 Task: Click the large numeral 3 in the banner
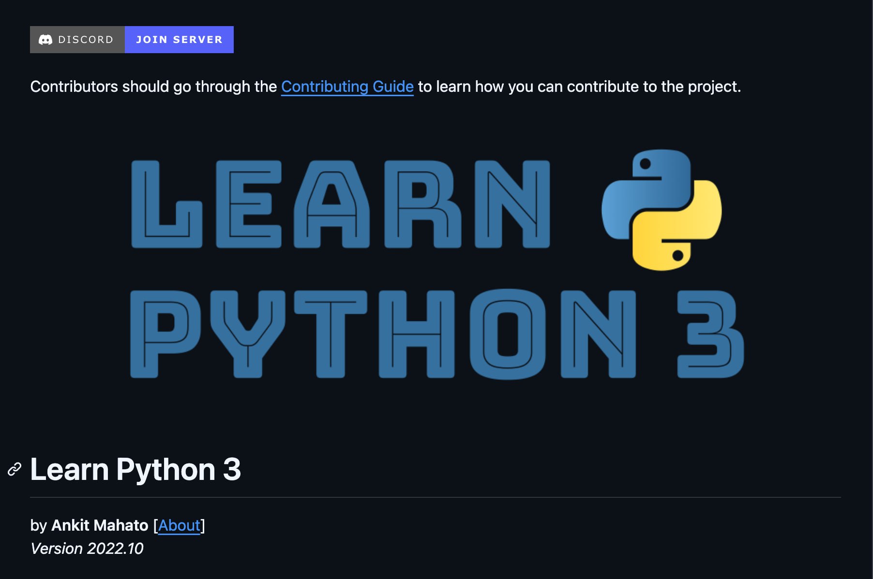point(709,334)
